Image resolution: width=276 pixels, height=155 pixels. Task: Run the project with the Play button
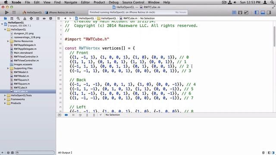[7, 12]
